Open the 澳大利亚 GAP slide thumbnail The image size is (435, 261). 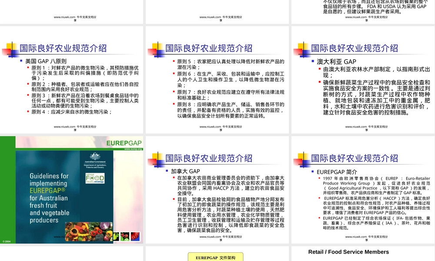pyautogui.click(x=363, y=80)
